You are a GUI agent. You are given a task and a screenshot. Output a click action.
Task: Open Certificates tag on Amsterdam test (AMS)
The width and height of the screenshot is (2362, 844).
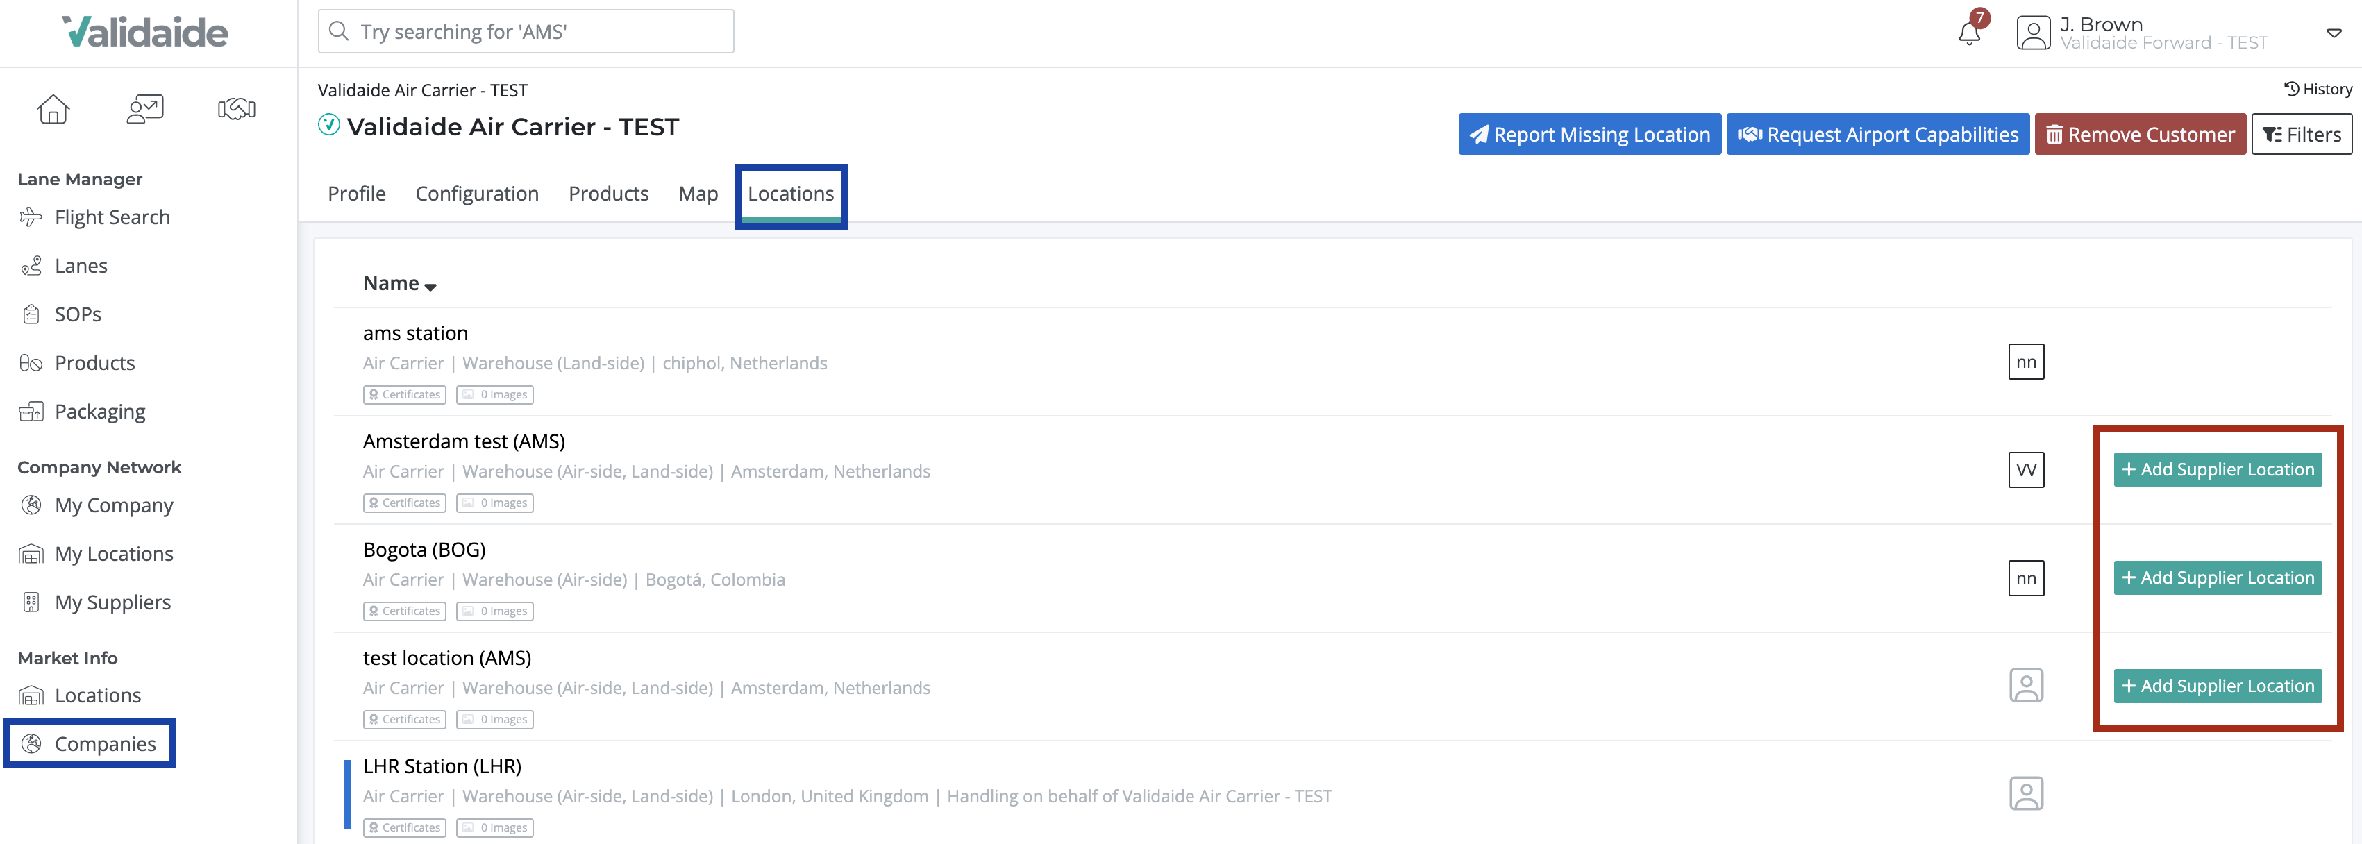pos(404,503)
